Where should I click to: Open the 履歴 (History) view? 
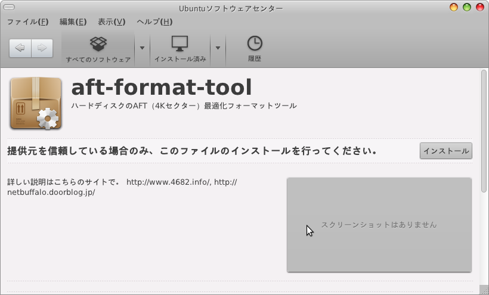point(255,49)
